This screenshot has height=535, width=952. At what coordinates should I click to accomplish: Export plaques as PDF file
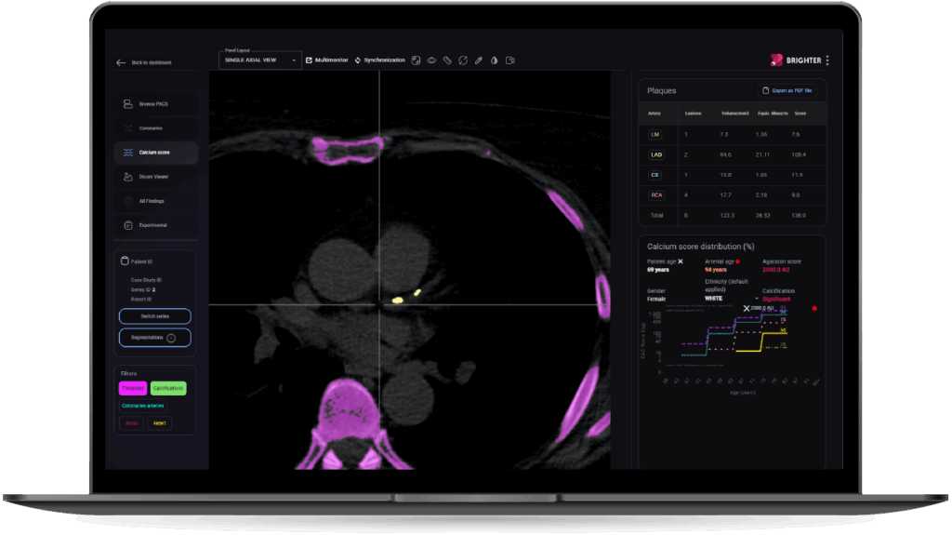(x=787, y=90)
